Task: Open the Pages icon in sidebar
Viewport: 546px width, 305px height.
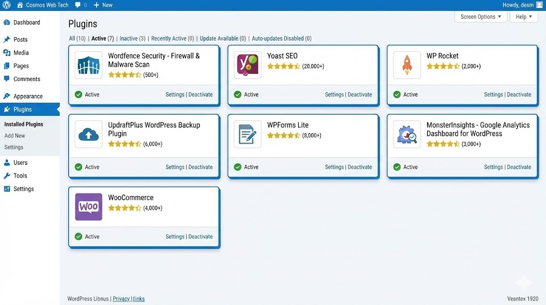Action: tap(6, 66)
